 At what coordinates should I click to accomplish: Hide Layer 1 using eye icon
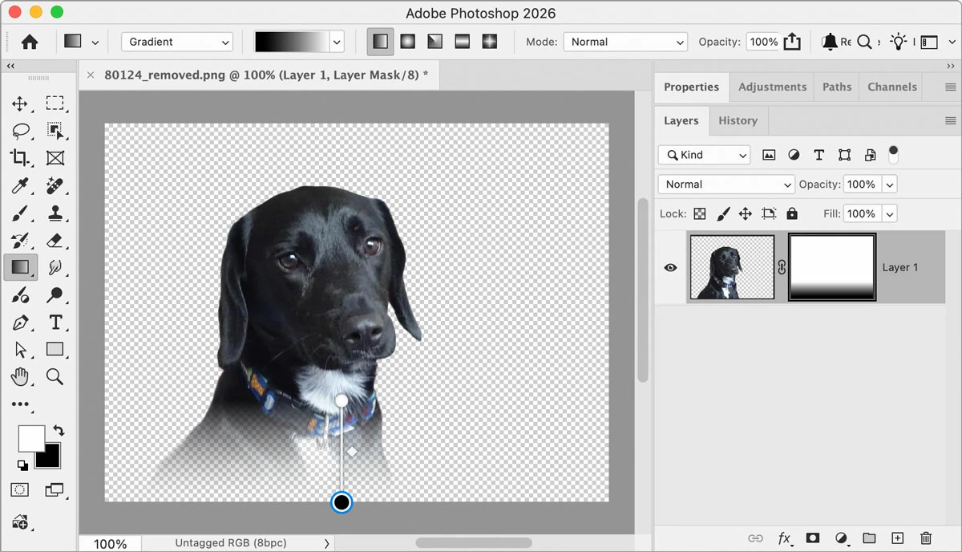(671, 268)
